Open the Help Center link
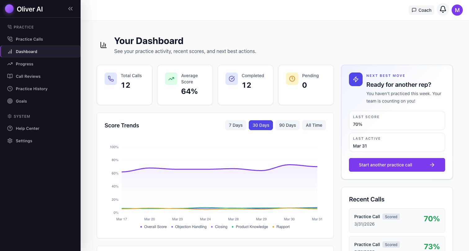The image size is (469, 251). (x=40, y=128)
